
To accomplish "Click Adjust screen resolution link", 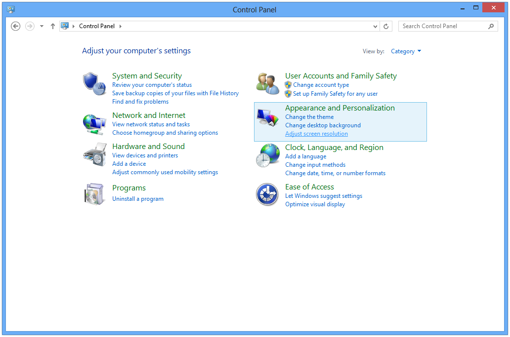I will [x=316, y=134].
